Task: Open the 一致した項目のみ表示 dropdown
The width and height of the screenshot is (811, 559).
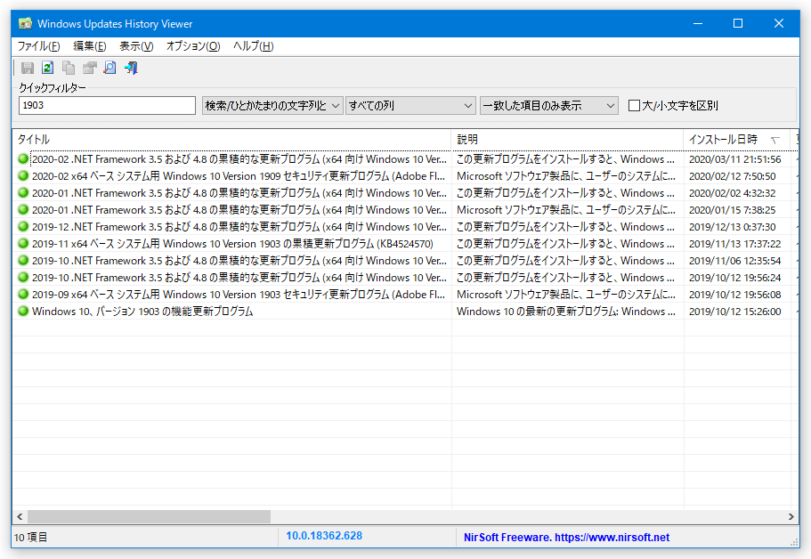Action: [x=548, y=106]
